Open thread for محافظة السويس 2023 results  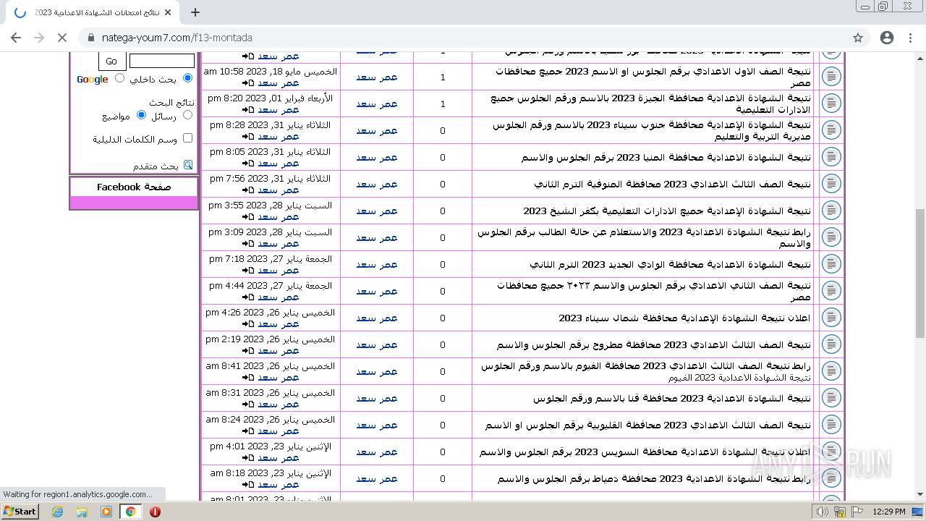coord(645,452)
